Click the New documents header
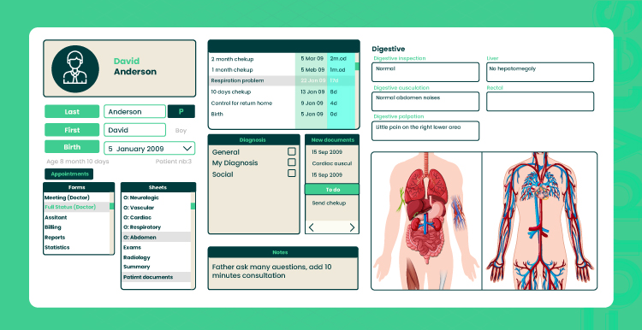 click(x=332, y=140)
